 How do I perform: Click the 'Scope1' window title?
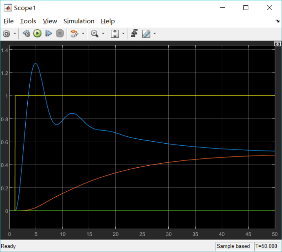coord(25,8)
